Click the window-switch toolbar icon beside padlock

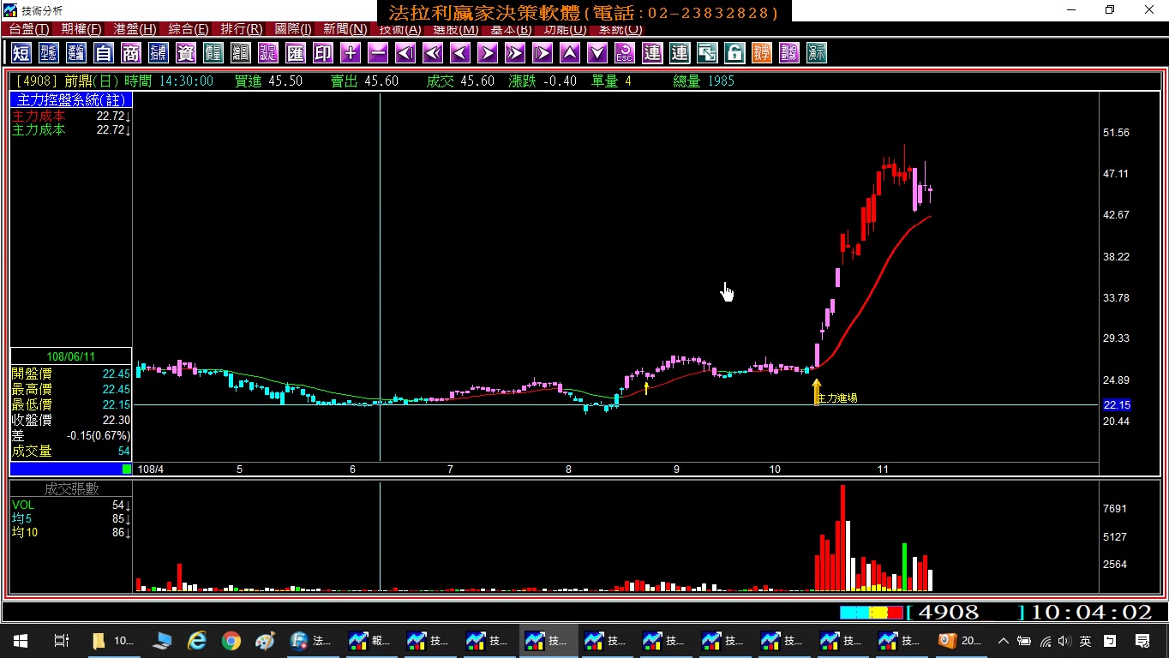tap(707, 53)
